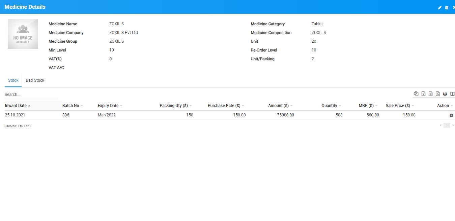Click the next page arrow

click(453, 125)
